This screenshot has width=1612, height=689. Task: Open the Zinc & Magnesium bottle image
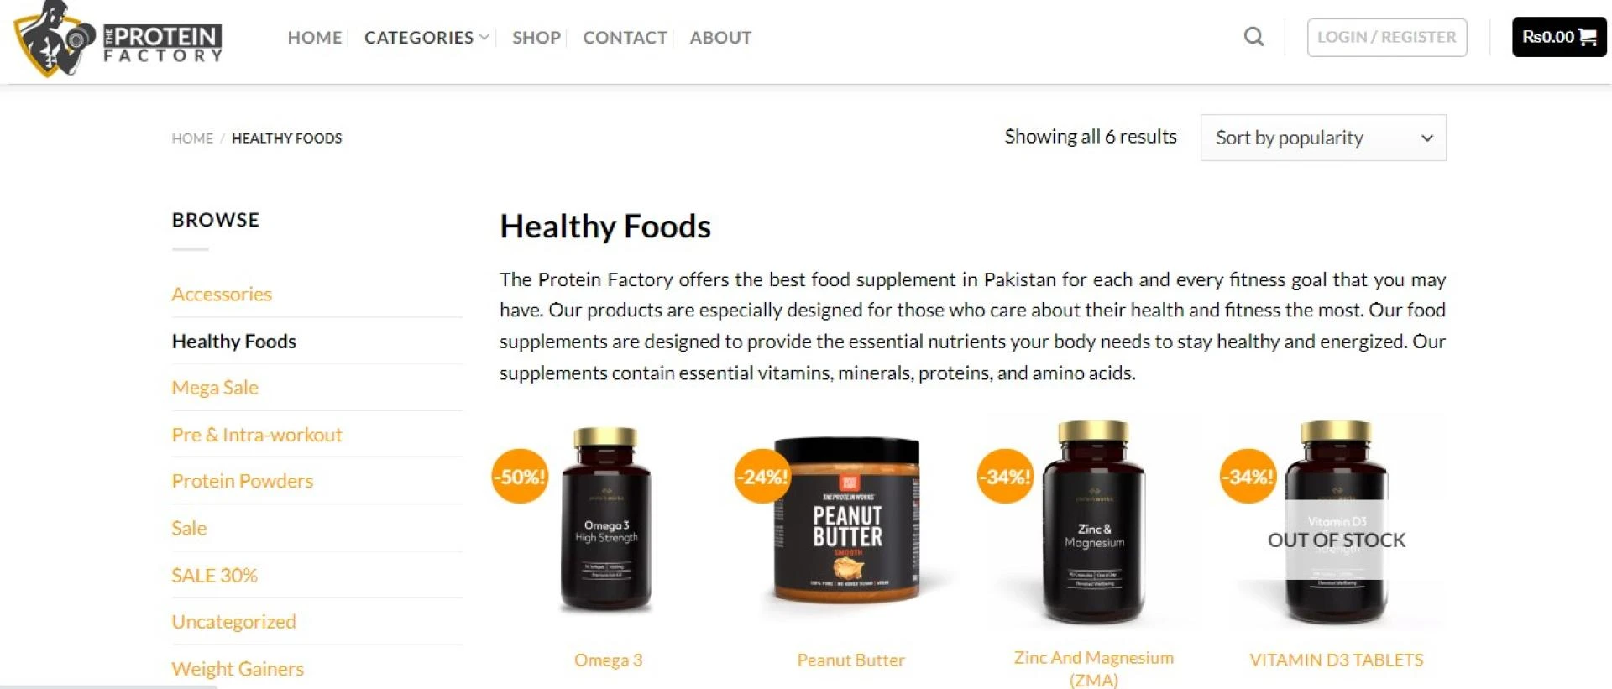click(1093, 522)
